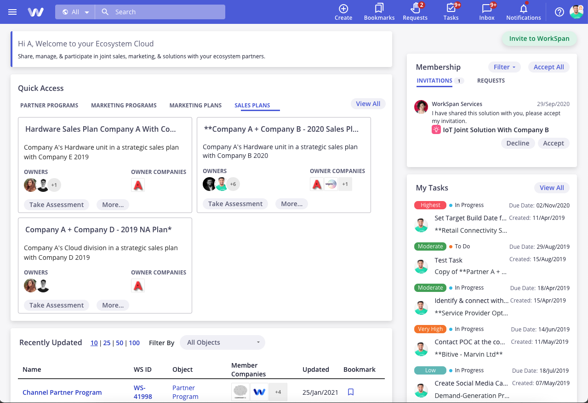Decline the WorkSpan Services invitation

518,143
